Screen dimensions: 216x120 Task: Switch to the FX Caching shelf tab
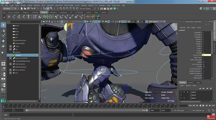click(x=79, y=12)
